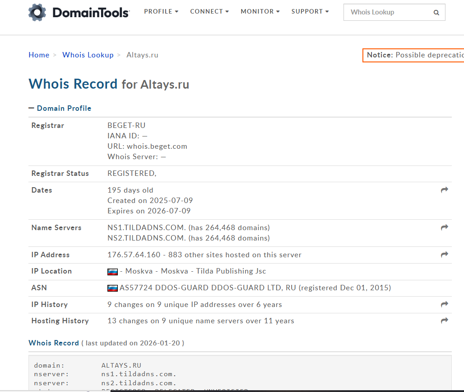Click the share arrow in IP History row
The height and width of the screenshot is (392, 464).
point(445,305)
